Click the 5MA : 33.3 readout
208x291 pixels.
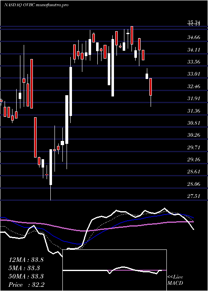pos(25,268)
